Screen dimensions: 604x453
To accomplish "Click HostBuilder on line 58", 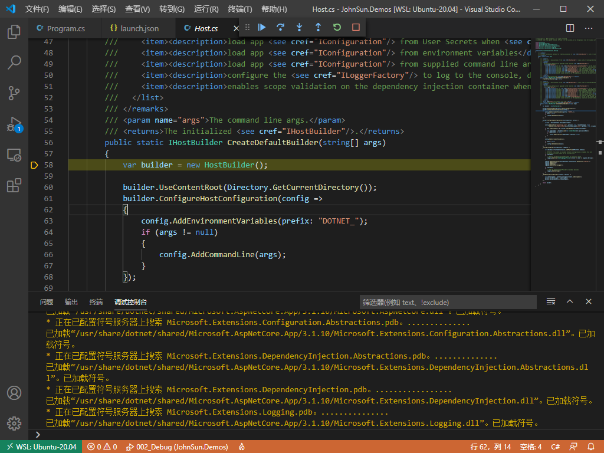I will [229, 165].
